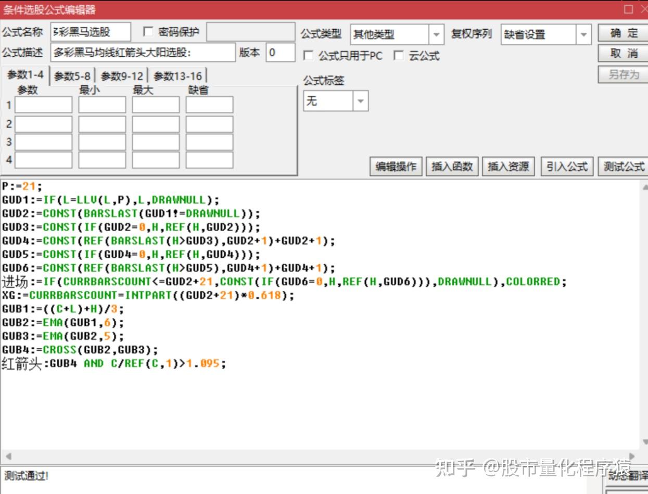Open the 公式类型 dropdown
The height and width of the screenshot is (494, 648).
tap(436, 35)
